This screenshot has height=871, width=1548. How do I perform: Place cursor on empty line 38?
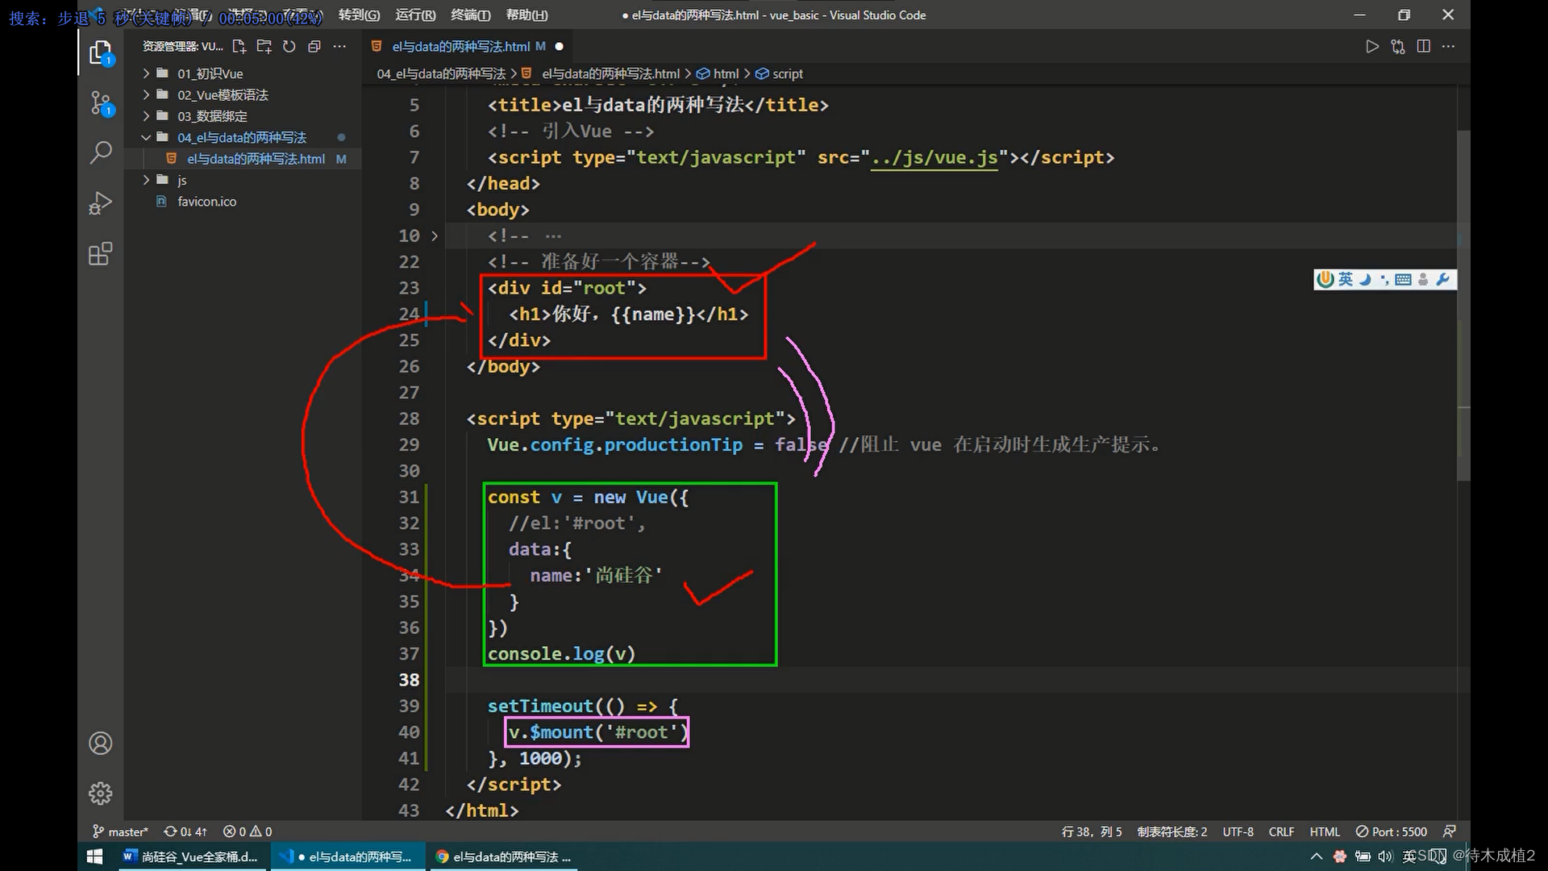pos(951,680)
